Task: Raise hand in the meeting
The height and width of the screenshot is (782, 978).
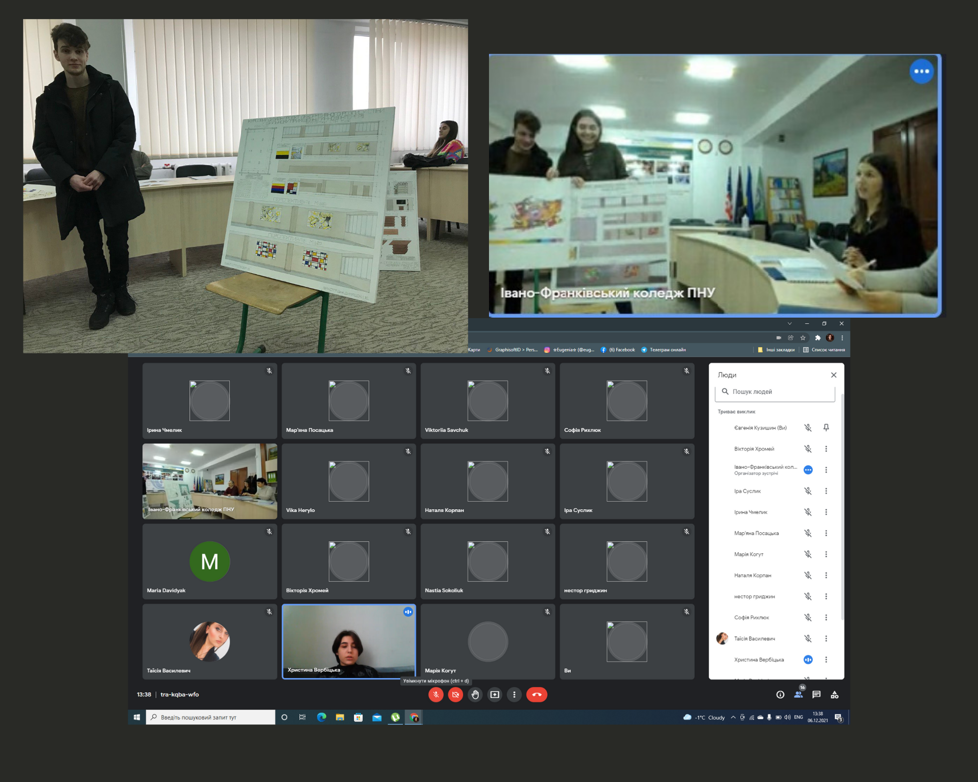Action: coord(475,695)
